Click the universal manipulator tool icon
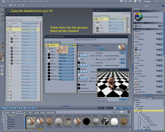The width and height of the screenshot is (165, 132). point(2,56)
